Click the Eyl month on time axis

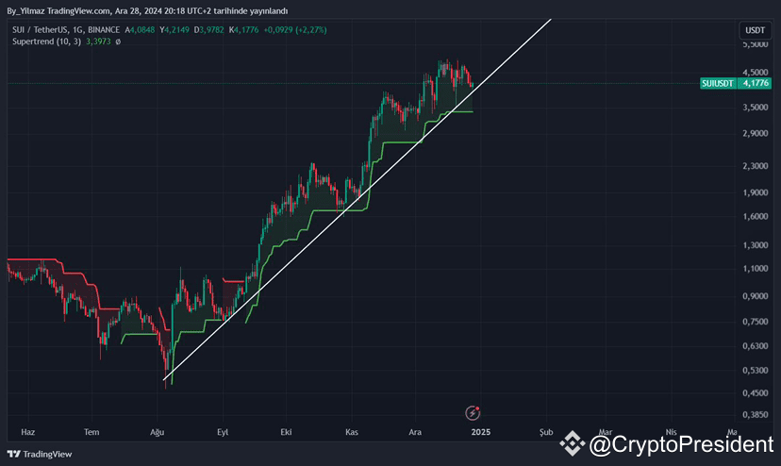[223, 432]
